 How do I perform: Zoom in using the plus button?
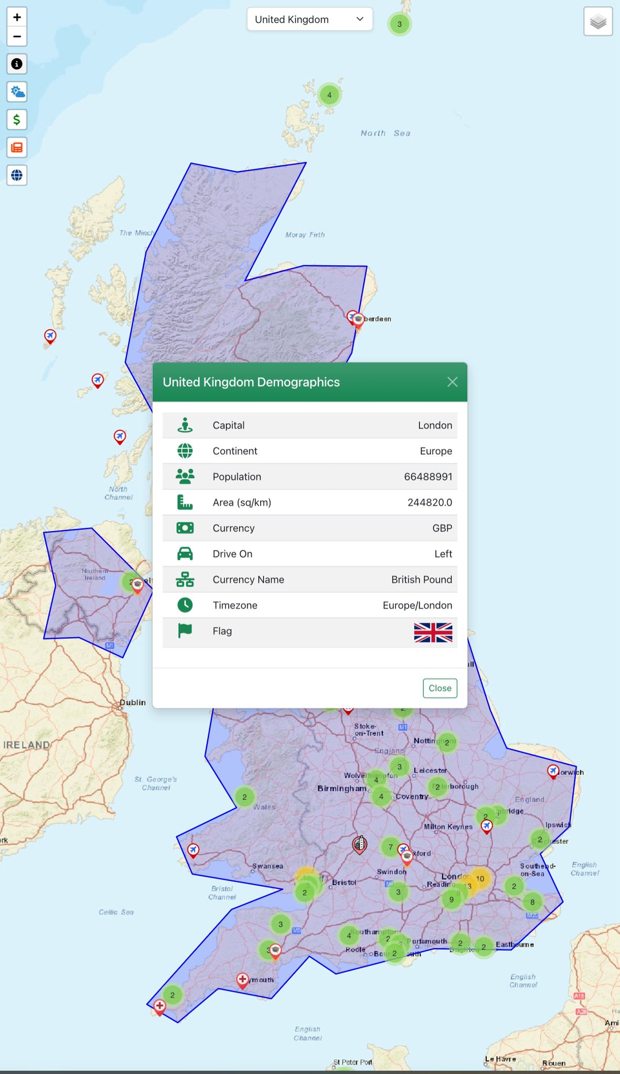(x=17, y=17)
